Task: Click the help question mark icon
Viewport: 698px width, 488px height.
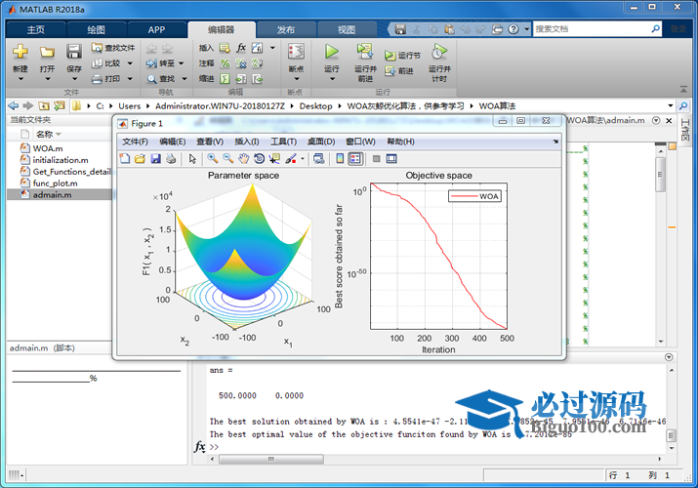Action: point(513,29)
